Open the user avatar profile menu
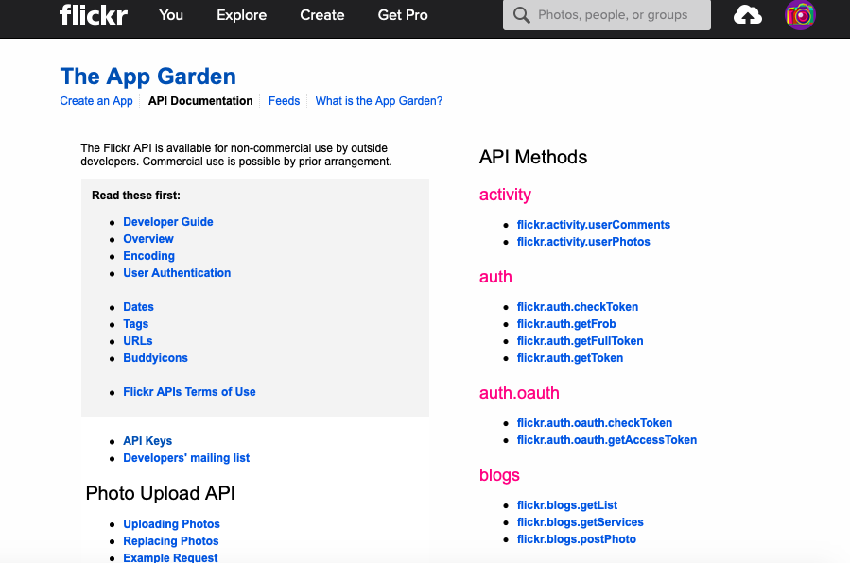The height and width of the screenshot is (563, 850). pyautogui.click(x=800, y=15)
